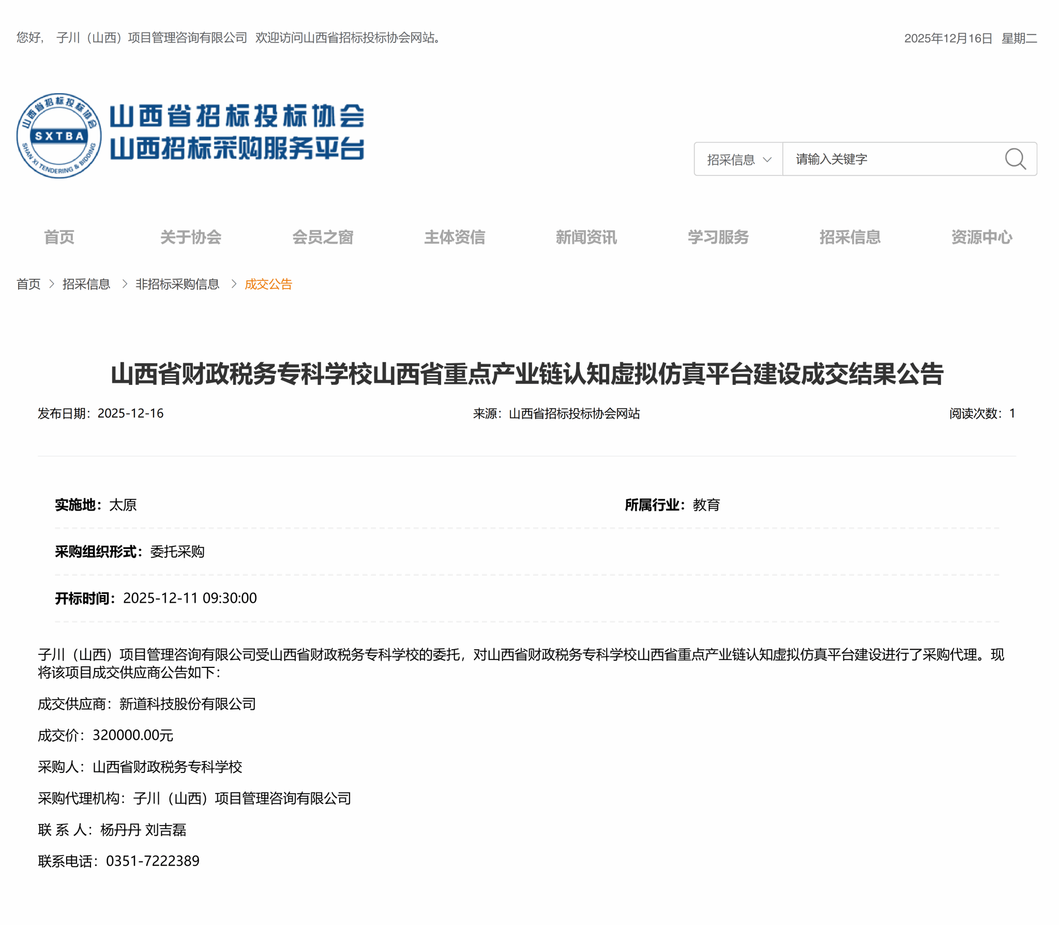Click the 首页 breadcrumb link
The height and width of the screenshot is (925, 1059).
(28, 284)
